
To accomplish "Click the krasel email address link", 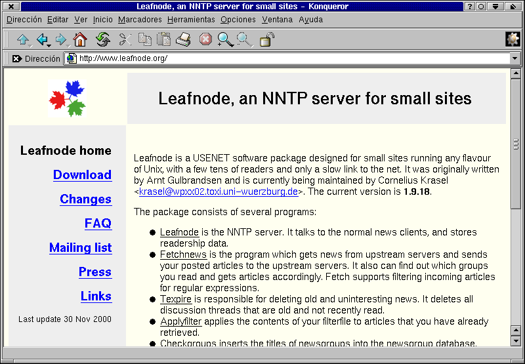I will pos(219,192).
